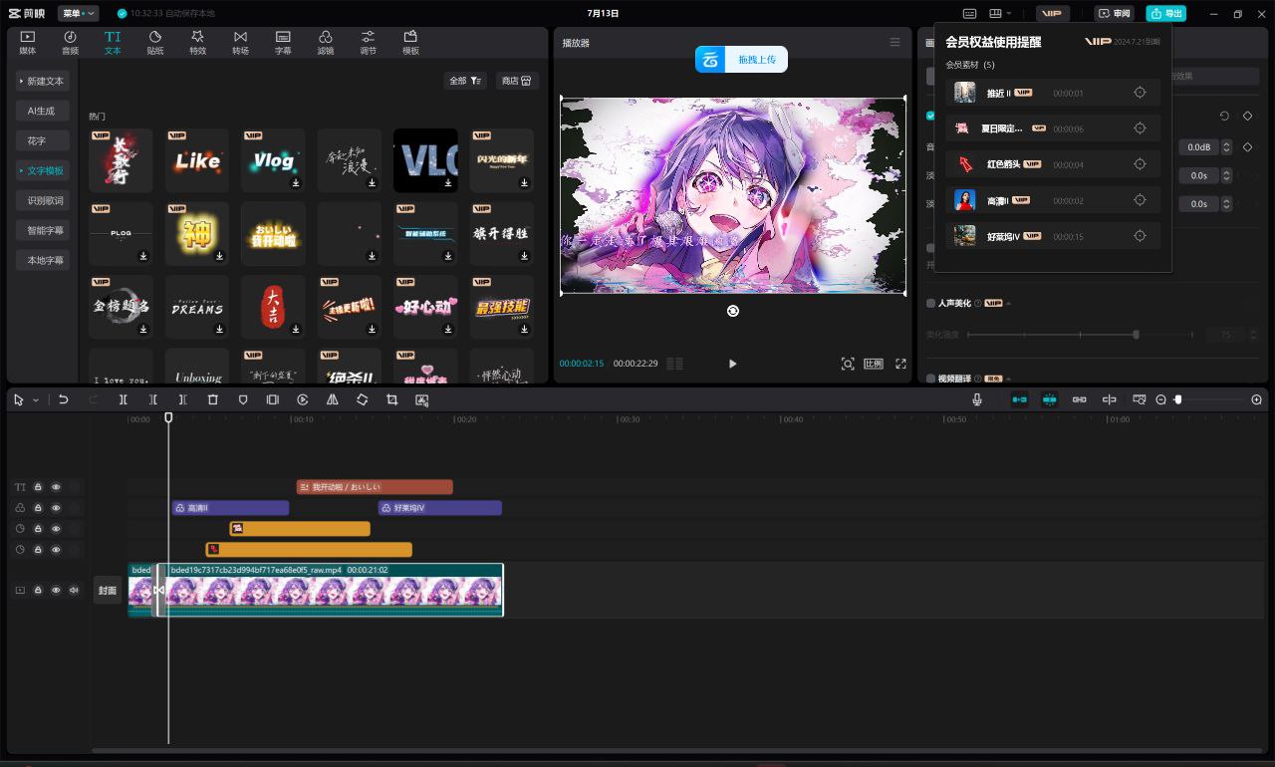Lock the effects track 高清II
Viewport: 1275px width, 767px height.
coord(38,508)
